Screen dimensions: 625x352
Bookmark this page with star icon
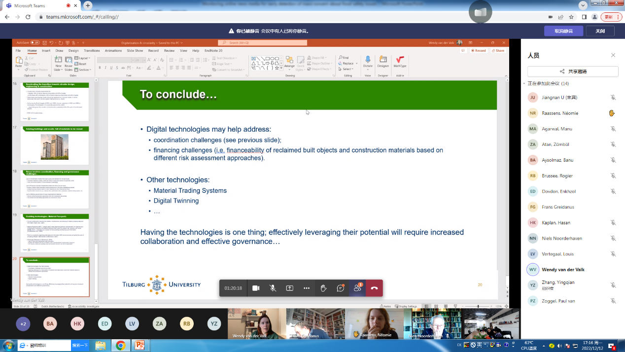(x=571, y=17)
